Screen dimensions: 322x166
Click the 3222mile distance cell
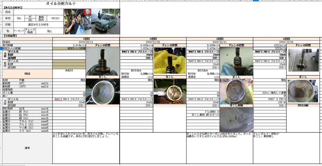[x=270, y=48]
